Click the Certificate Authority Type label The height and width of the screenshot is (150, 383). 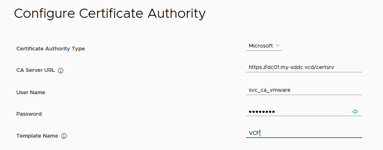(x=51, y=49)
